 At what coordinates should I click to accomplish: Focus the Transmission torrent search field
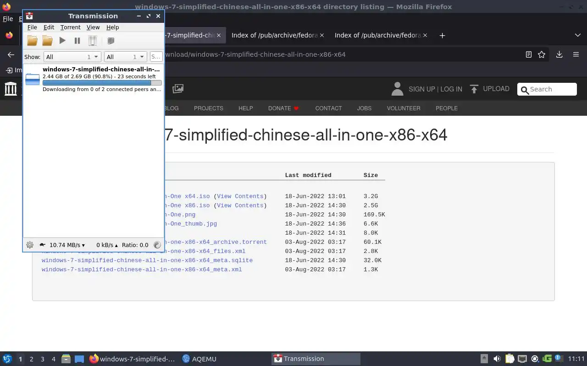pyautogui.click(x=156, y=57)
